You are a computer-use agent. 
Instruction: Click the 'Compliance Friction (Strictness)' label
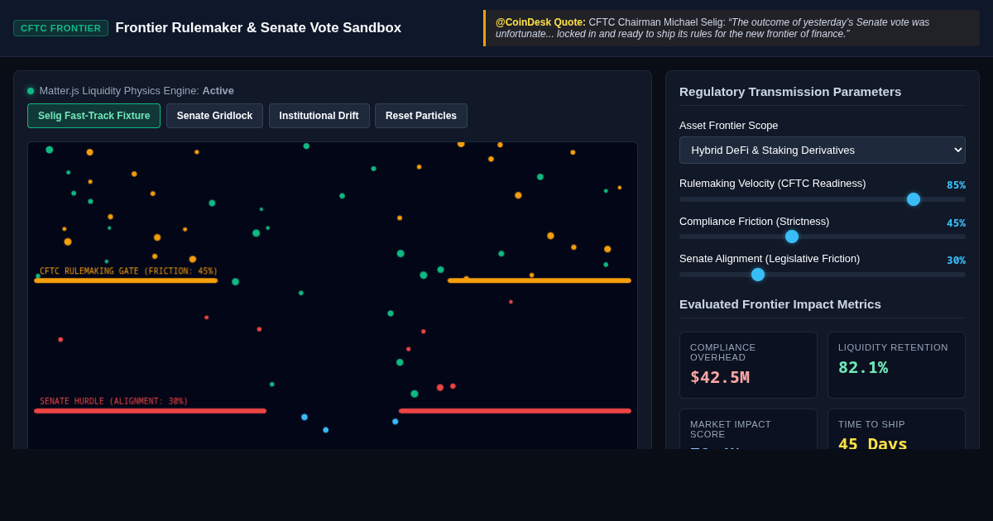(x=754, y=222)
